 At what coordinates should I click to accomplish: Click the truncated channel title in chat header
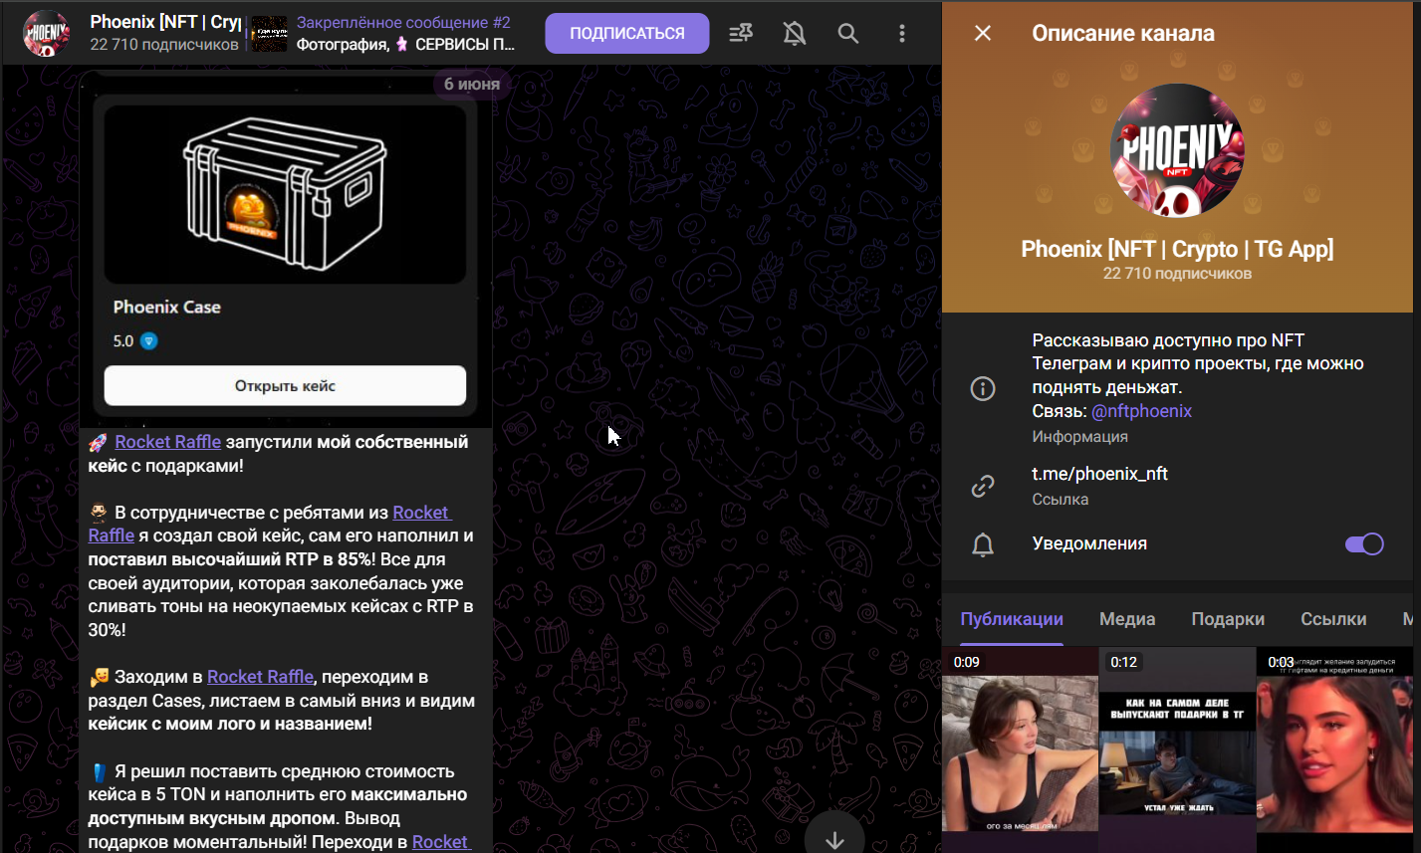(x=165, y=22)
